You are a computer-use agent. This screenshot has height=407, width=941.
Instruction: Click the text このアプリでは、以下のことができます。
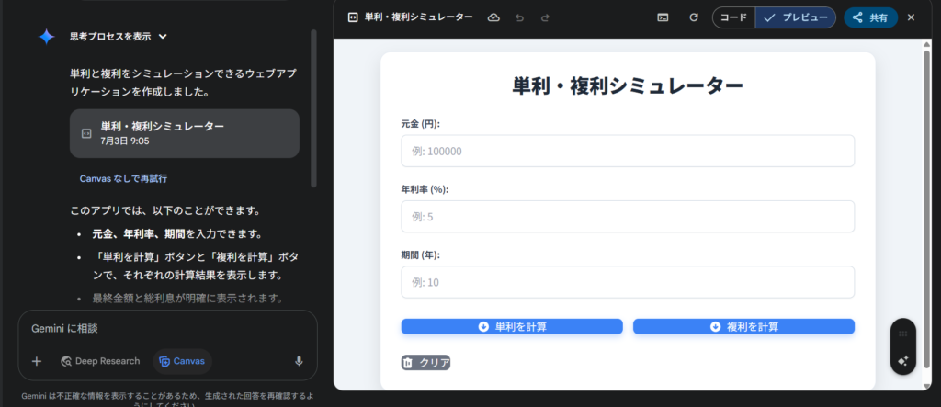[x=165, y=211]
